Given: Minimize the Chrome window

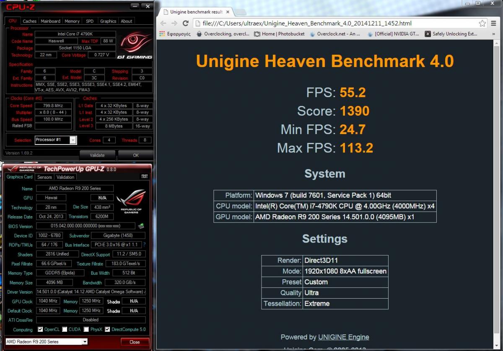Looking at the screenshot, I should coord(467,3).
